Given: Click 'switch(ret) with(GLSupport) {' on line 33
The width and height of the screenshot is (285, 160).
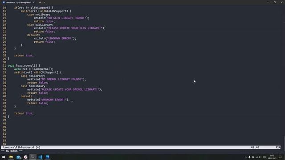Looking at the screenshot, I should 38,72.
